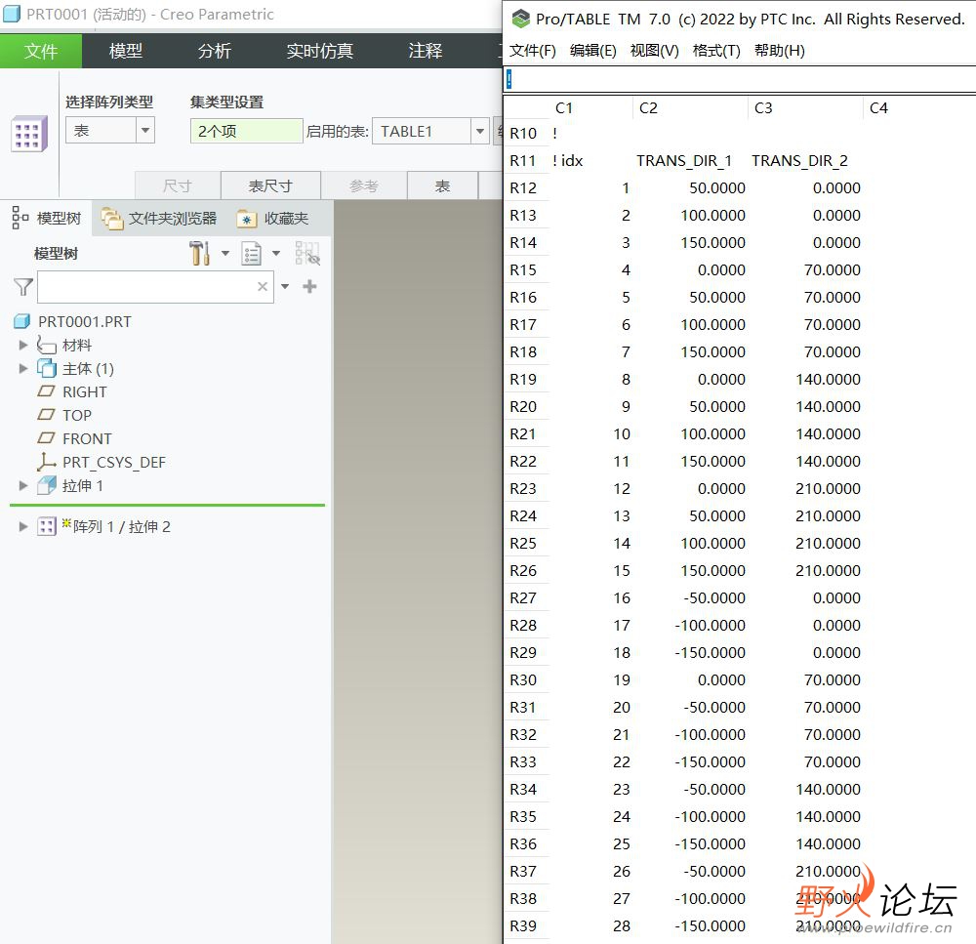Switch to the 模型树 navigator tab
Viewport: 976px width, 944px height.
coord(47,218)
